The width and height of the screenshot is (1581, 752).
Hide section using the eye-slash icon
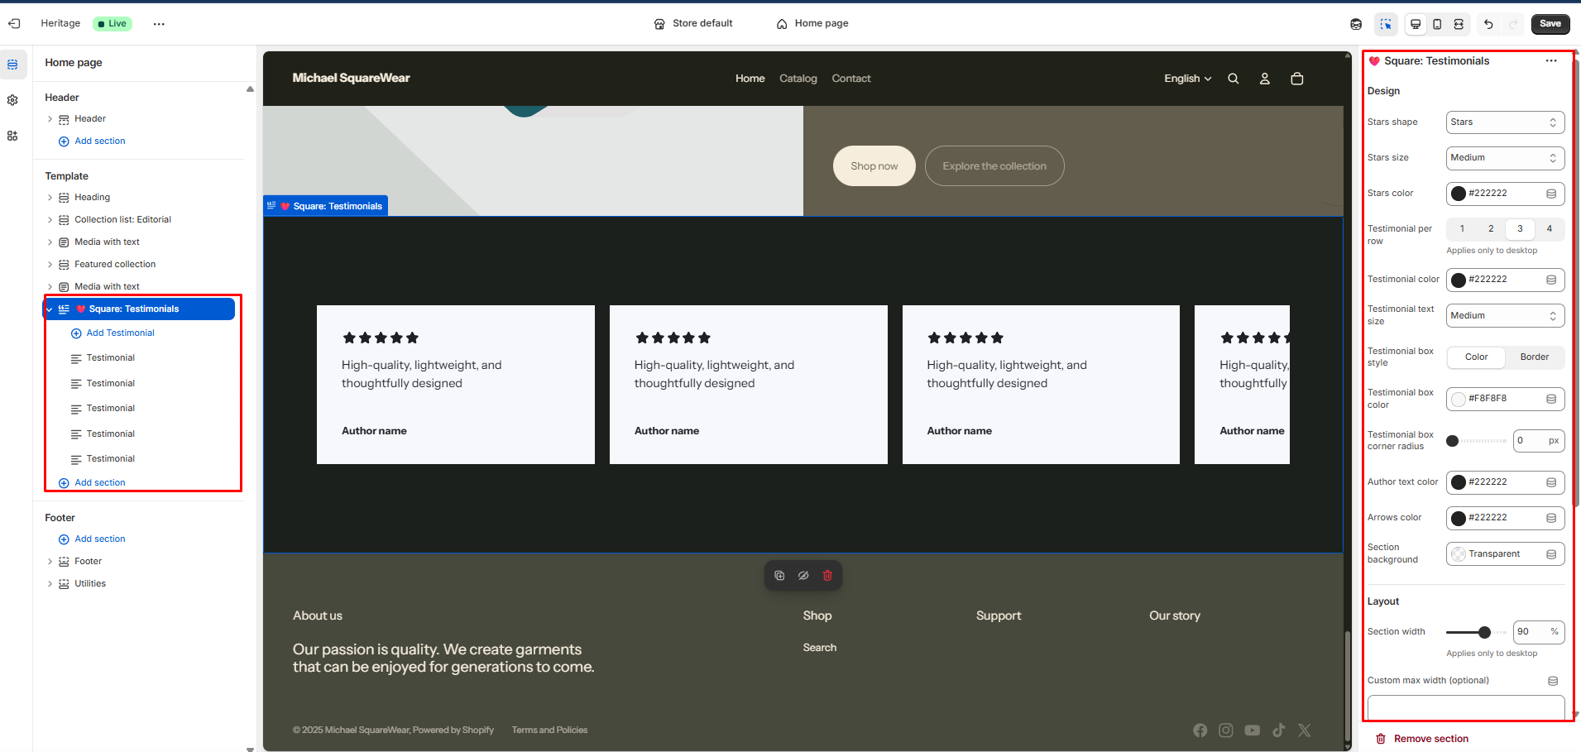(803, 576)
